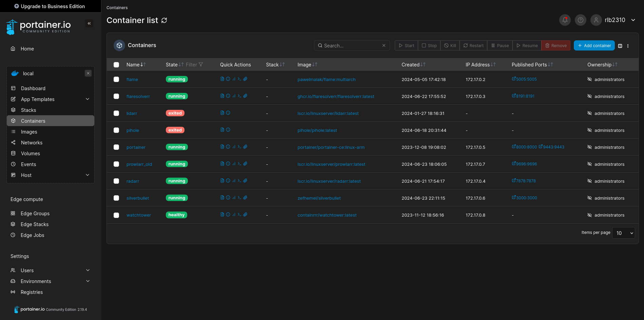Click the Stop button
Screen dimensions: 644x320
pos(429,45)
